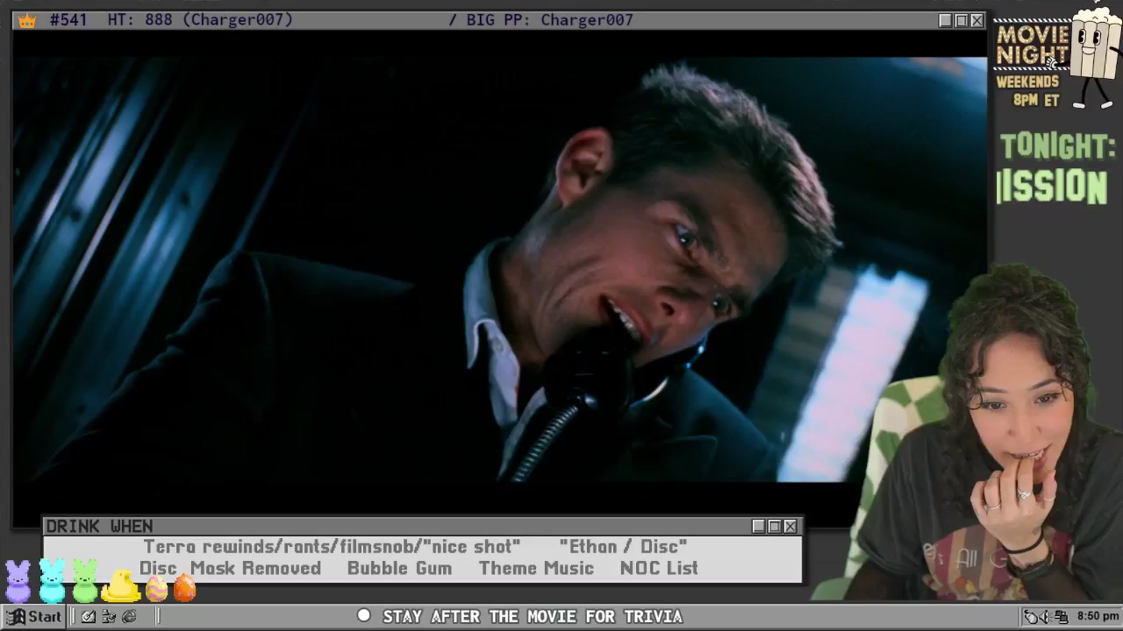Click the #541 counter in the title bar

coord(68,20)
